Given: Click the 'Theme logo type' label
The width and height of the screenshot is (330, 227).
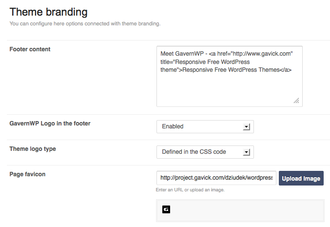Looking at the screenshot, I should pos(33,149).
